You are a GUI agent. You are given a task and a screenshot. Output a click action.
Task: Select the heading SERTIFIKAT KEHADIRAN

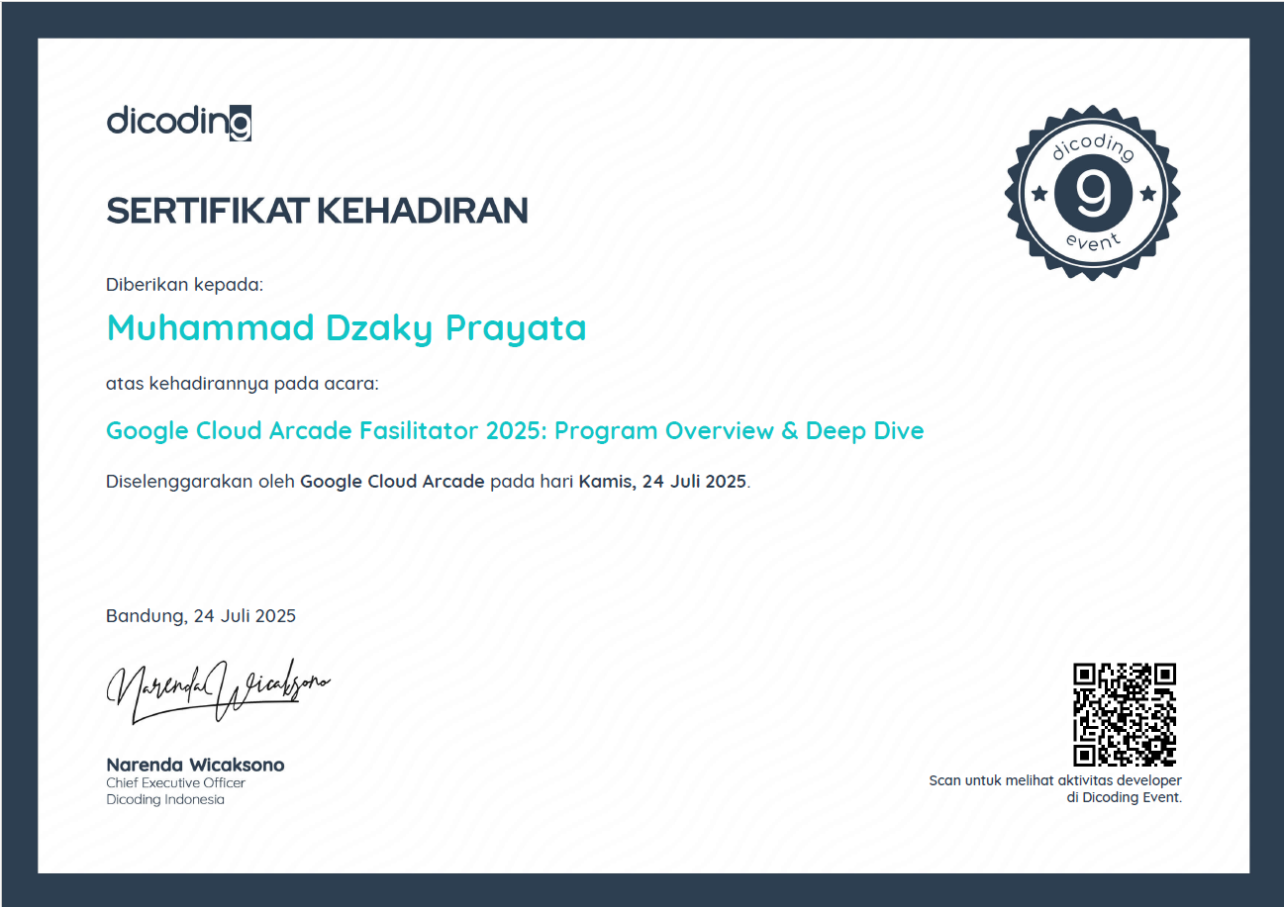pos(317,211)
